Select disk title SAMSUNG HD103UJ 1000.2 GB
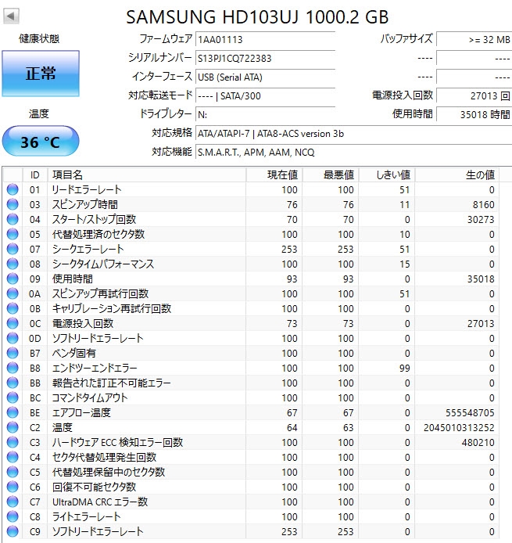Screen dimensions: 512x543 tap(257, 16)
